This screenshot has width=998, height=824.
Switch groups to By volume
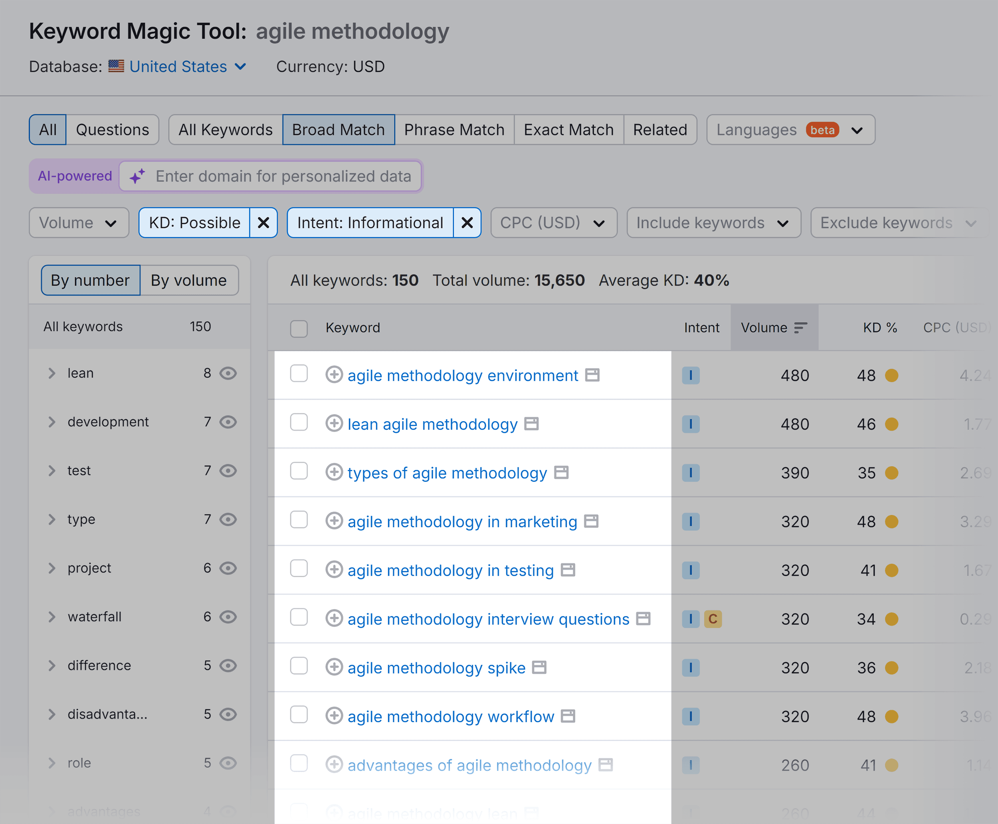189,281
